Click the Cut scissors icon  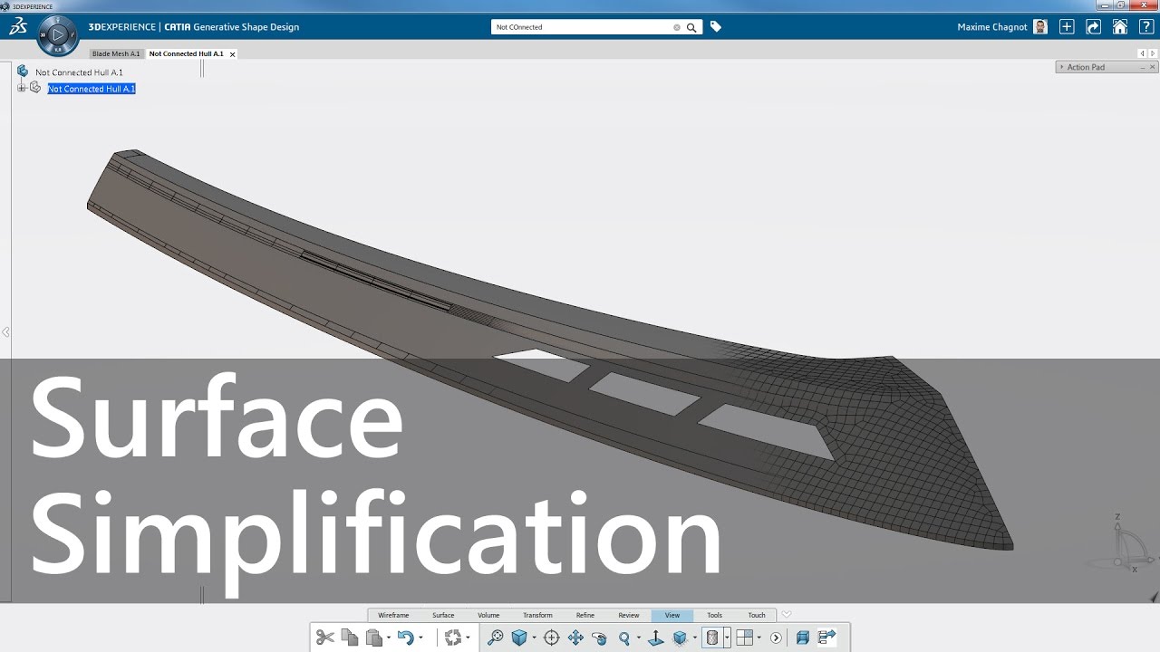325,638
